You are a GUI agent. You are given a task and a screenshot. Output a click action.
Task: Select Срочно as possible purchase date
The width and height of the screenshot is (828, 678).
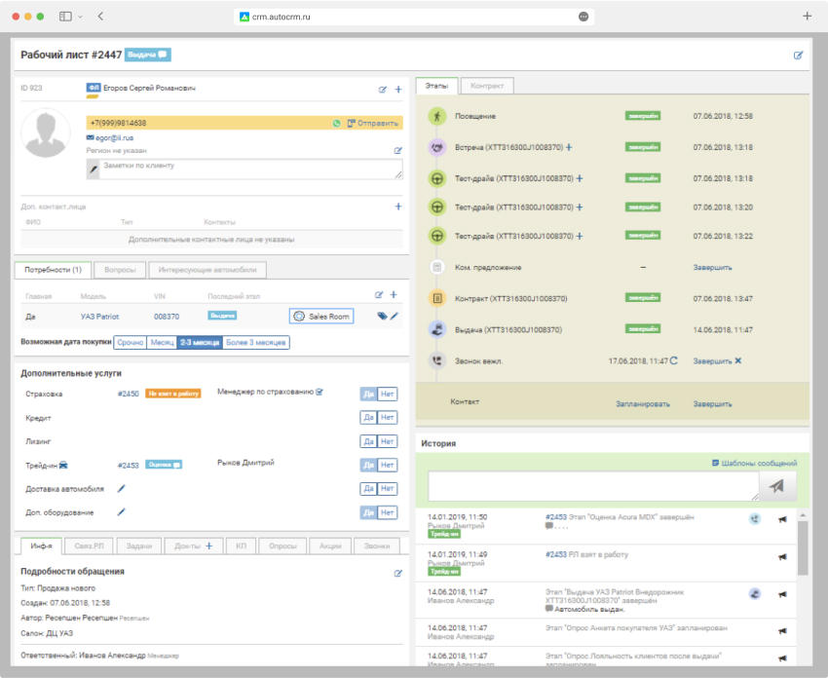(130, 343)
